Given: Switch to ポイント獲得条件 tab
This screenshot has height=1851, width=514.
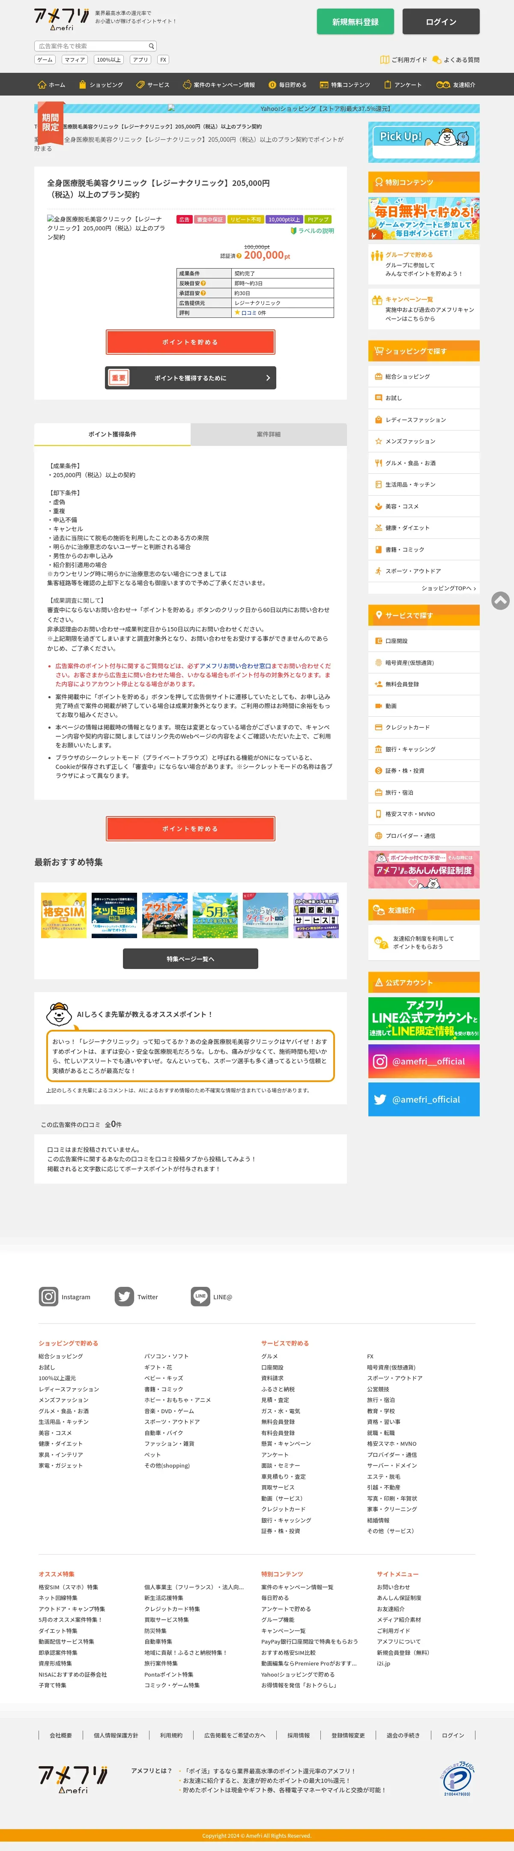Looking at the screenshot, I should click(112, 434).
